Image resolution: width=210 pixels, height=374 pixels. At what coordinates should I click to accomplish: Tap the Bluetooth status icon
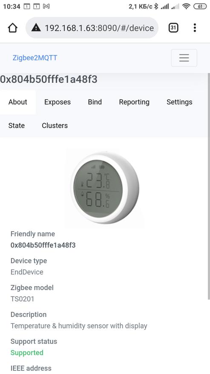point(156,6)
